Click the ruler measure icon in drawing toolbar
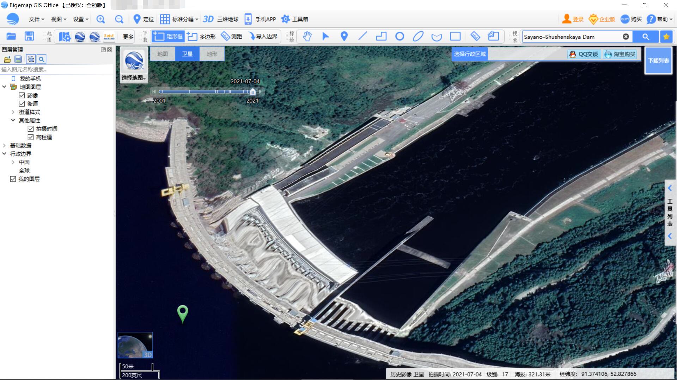Screen dimensions: 677x380 pyautogui.click(x=475, y=36)
